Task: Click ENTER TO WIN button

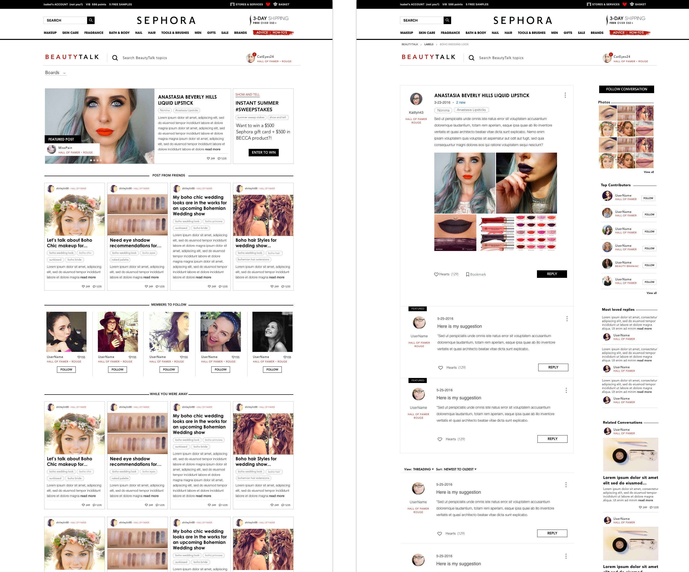Action: tap(264, 153)
